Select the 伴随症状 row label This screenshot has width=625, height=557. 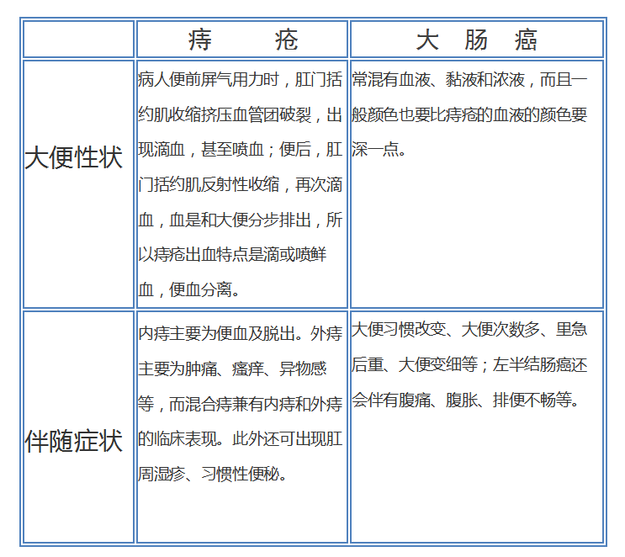click(x=74, y=441)
